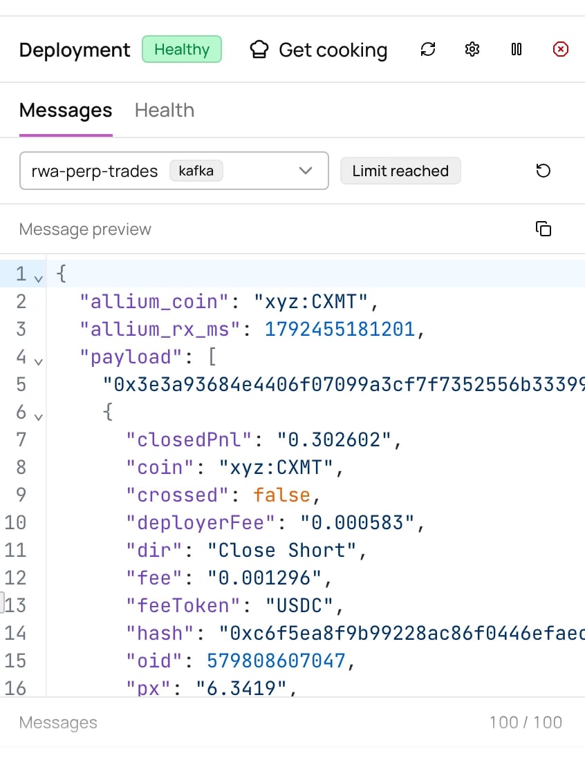The height and width of the screenshot is (760, 585).
Task: Open the rwa-perp-trades topic dropdown
Action: click(x=174, y=171)
